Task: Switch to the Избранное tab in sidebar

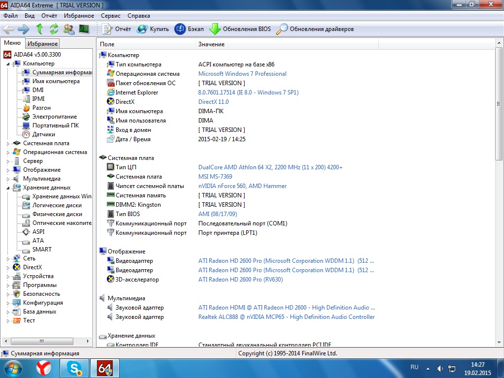Action: coord(42,43)
